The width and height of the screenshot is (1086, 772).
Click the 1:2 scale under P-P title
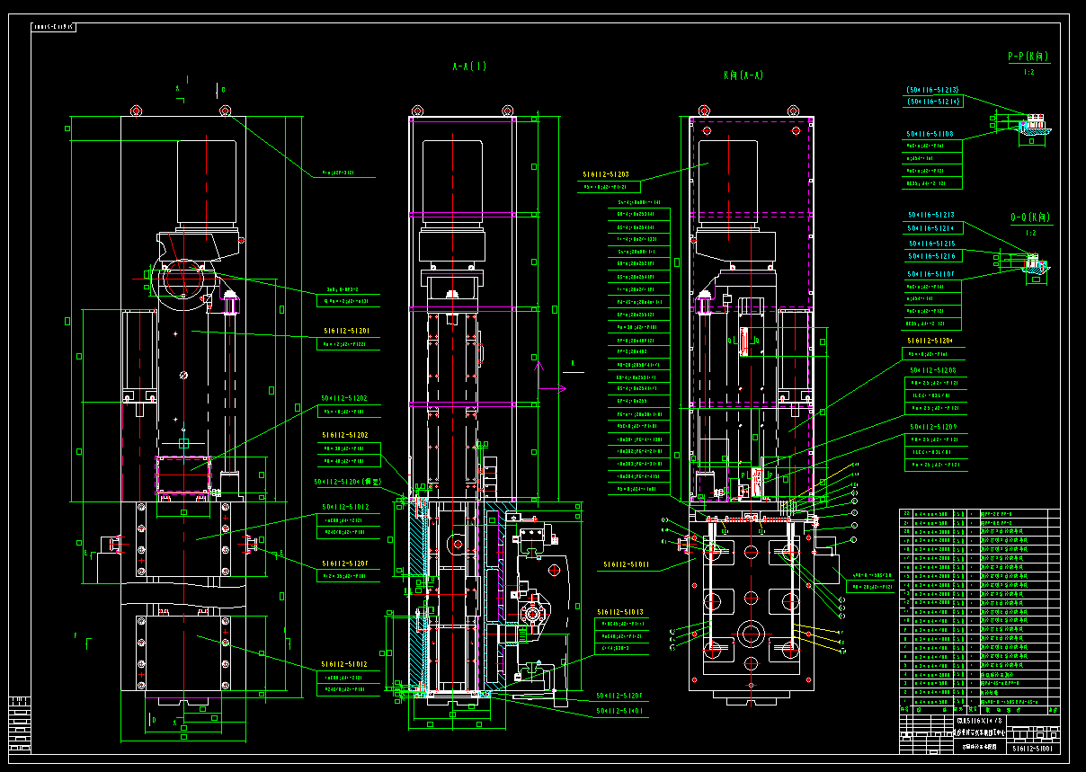[x=1028, y=71]
